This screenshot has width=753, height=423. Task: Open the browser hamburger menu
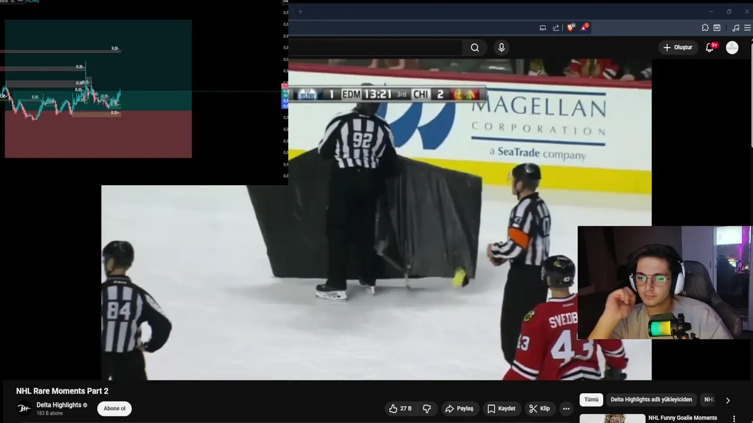pos(748,28)
